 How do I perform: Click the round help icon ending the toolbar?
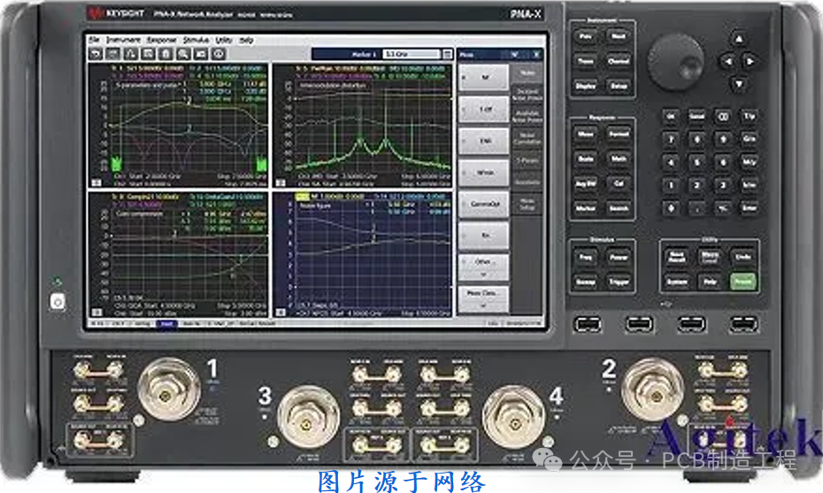click(x=219, y=53)
